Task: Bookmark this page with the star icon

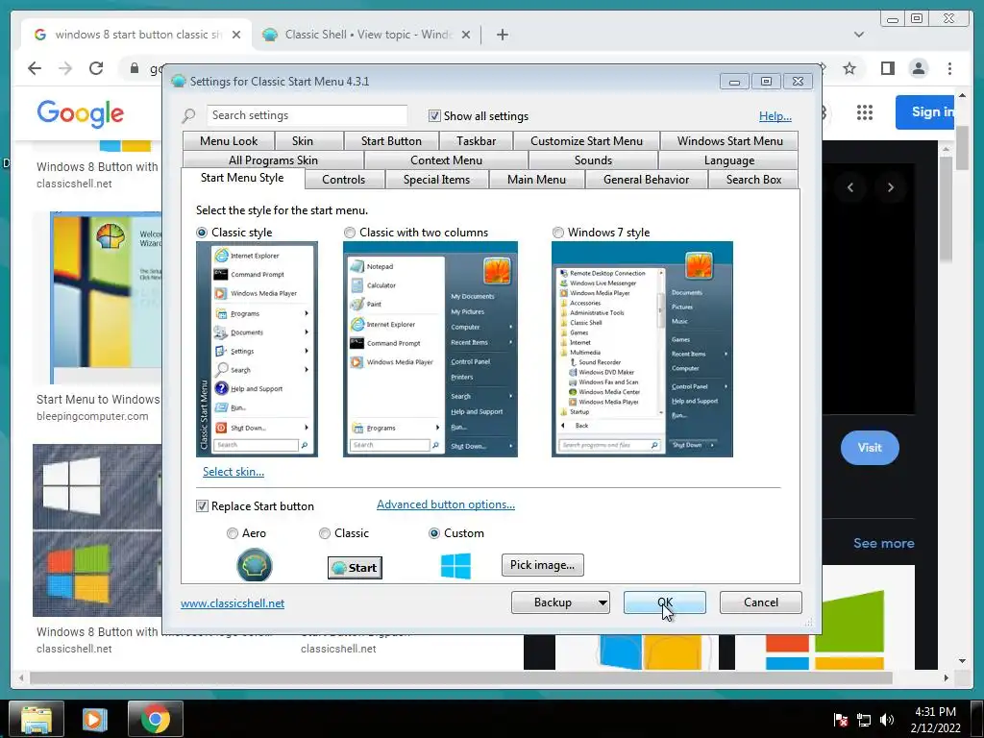Action: tap(849, 68)
